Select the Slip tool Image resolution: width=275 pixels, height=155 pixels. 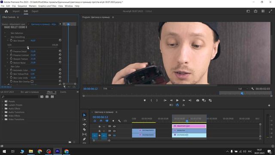coord(84,134)
